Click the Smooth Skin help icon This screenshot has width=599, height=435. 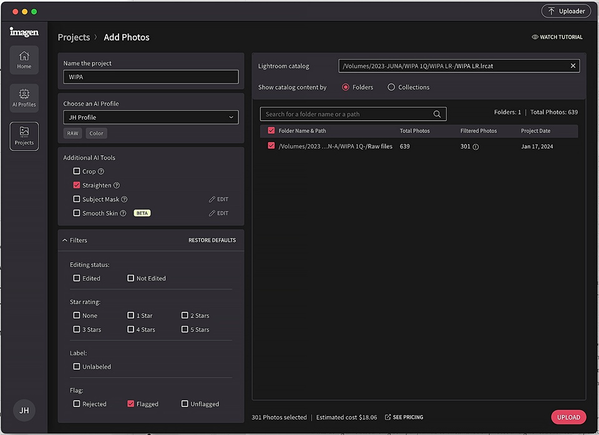[123, 213]
